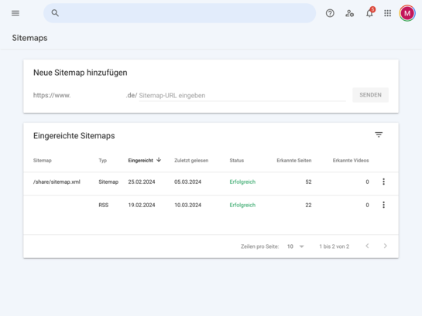Click the SENDEN button

370,95
